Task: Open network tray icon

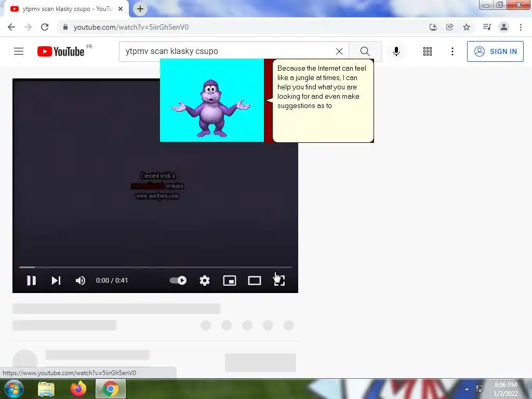Action: pos(480,389)
